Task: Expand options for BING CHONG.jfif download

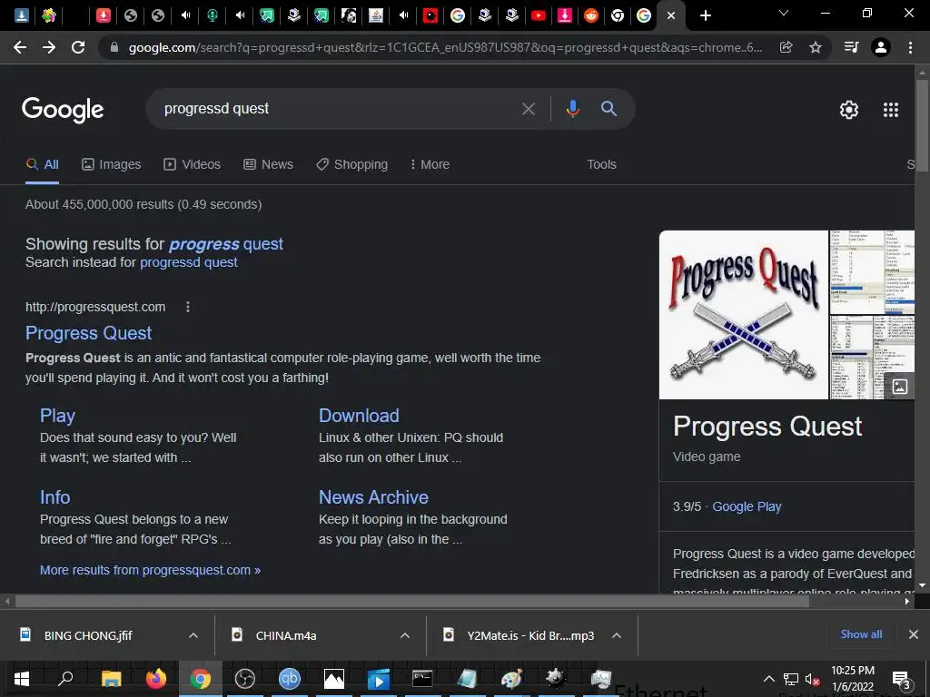Action: coord(193,635)
